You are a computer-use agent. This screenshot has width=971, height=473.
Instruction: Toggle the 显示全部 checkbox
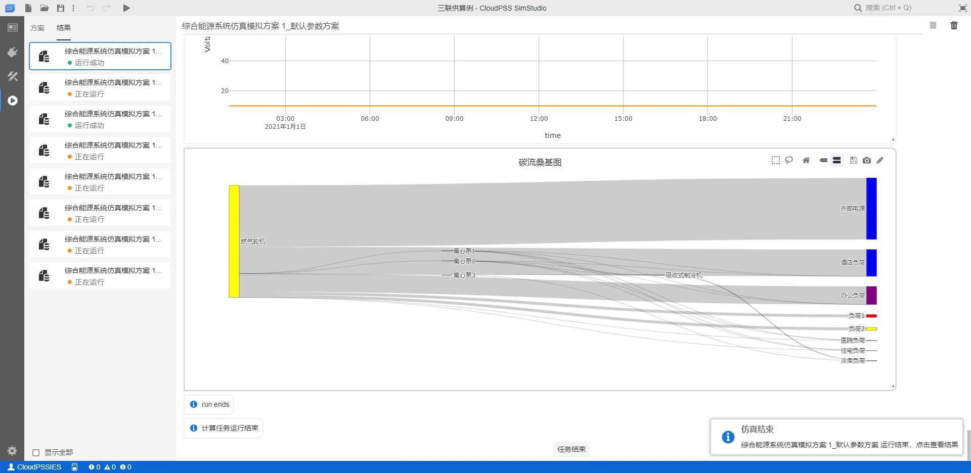[x=36, y=453]
